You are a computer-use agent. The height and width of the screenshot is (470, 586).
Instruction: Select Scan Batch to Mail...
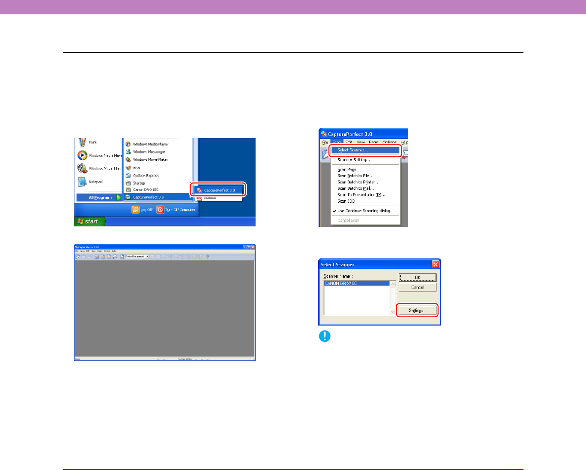[x=365, y=188]
